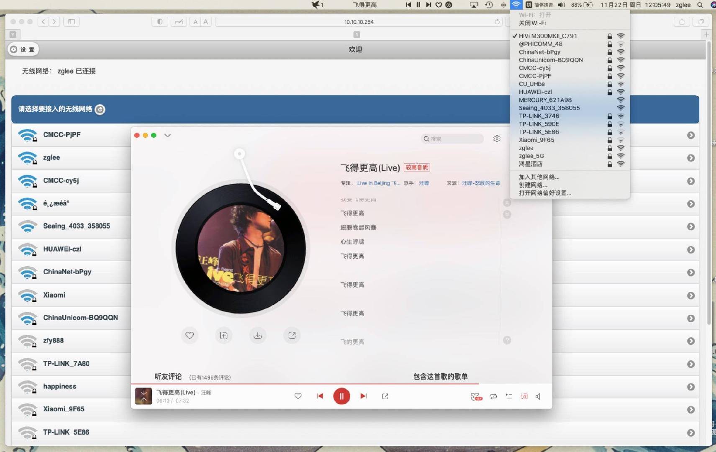Like the song in the bottom player bar

point(298,396)
